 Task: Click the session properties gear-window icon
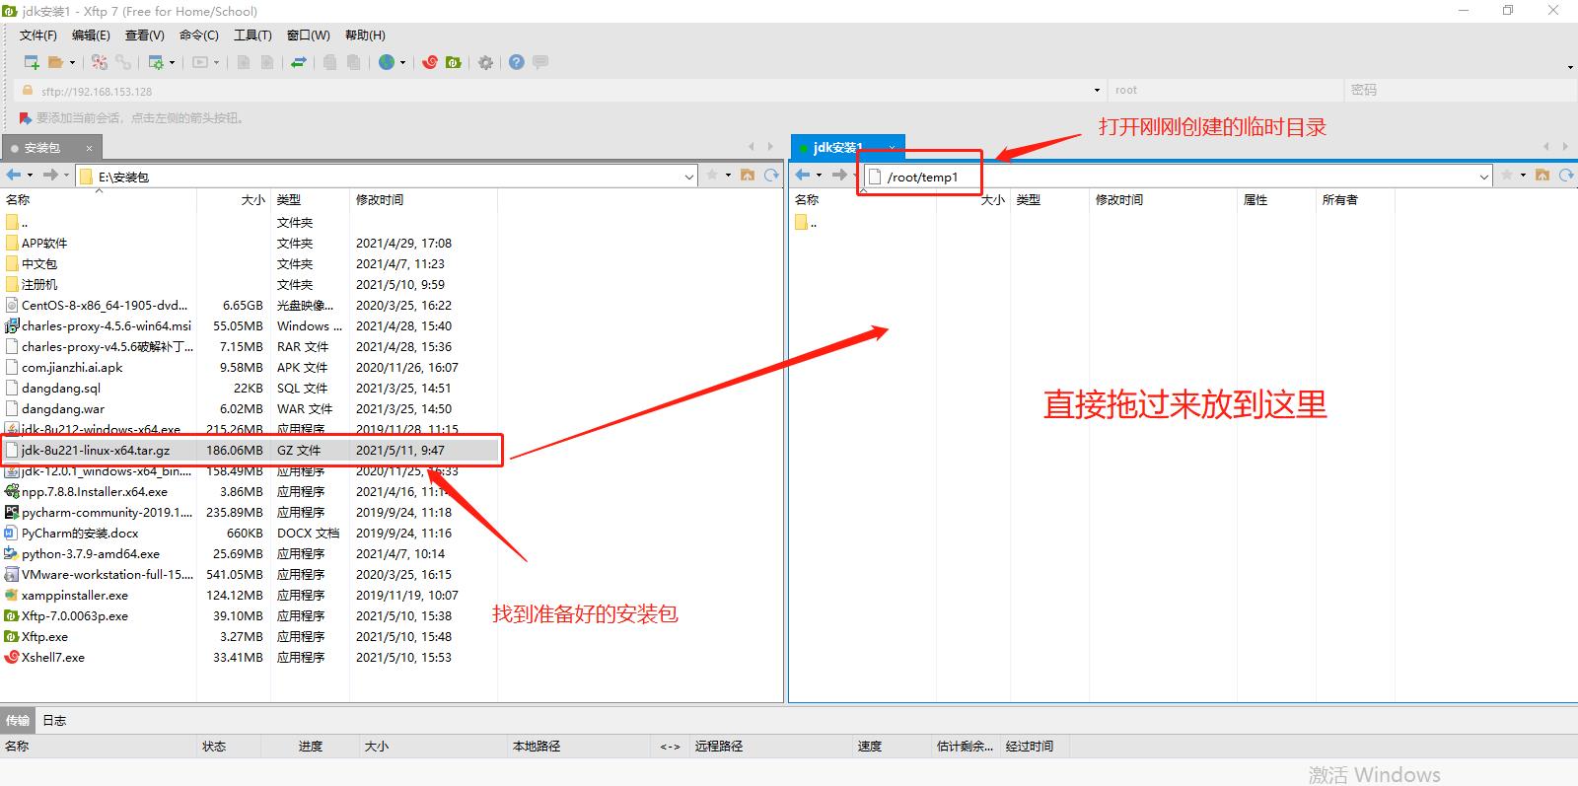156,62
